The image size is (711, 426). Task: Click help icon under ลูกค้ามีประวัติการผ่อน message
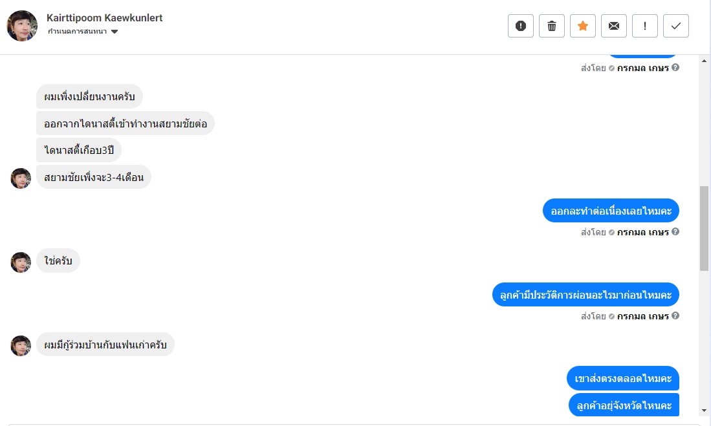pyautogui.click(x=675, y=315)
